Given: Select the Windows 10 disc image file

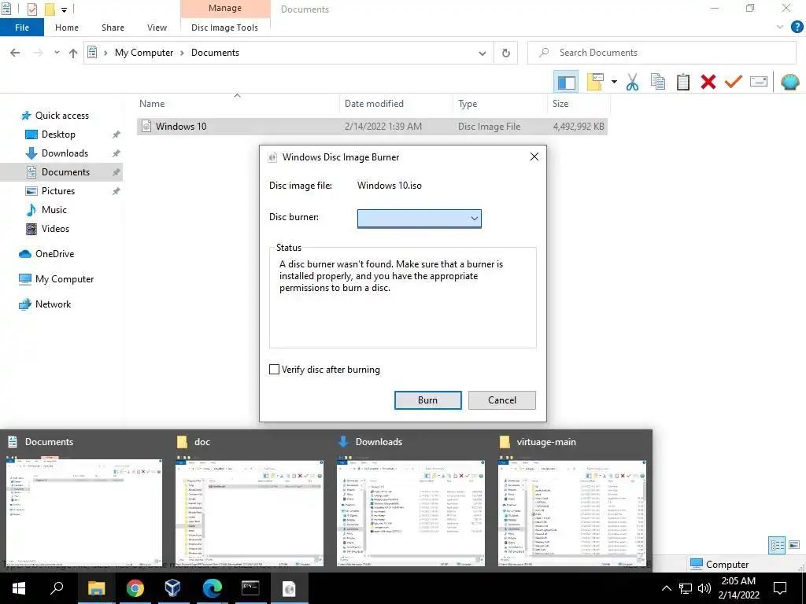Looking at the screenshot, I should click(x=372, y=127).
